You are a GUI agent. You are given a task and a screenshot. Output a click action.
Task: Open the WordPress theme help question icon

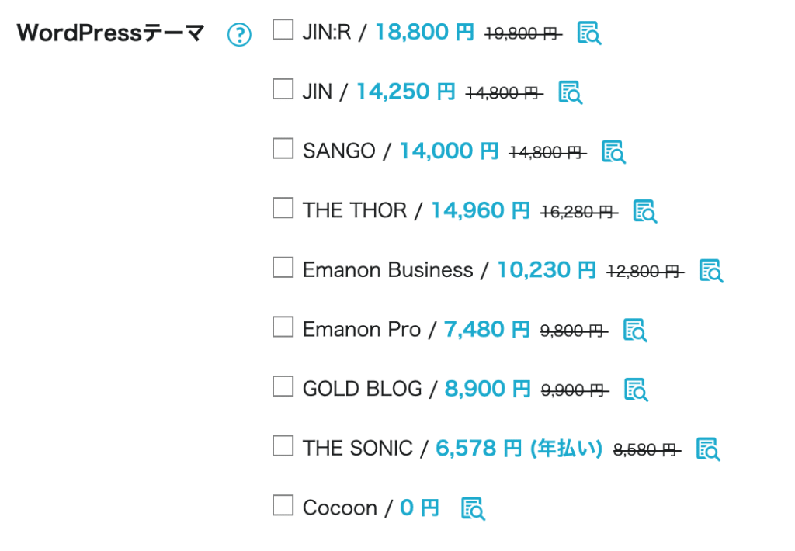[239, 34]
